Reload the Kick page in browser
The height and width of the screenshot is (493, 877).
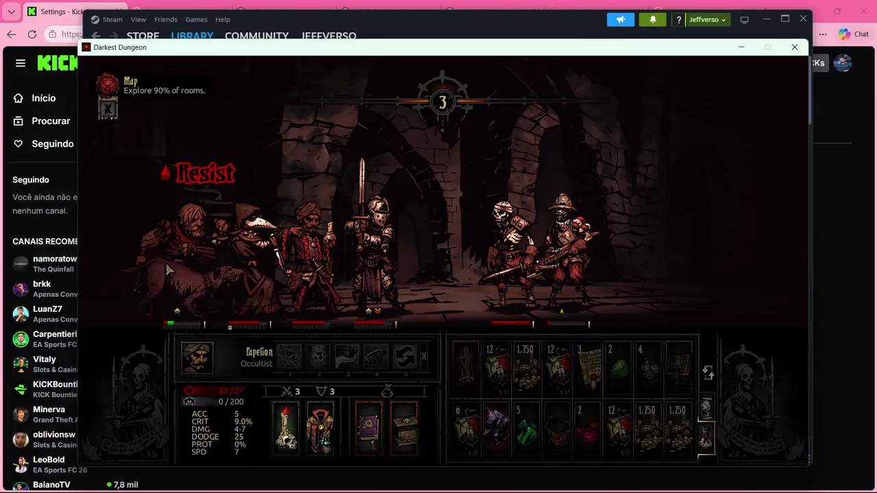[32, 34]
